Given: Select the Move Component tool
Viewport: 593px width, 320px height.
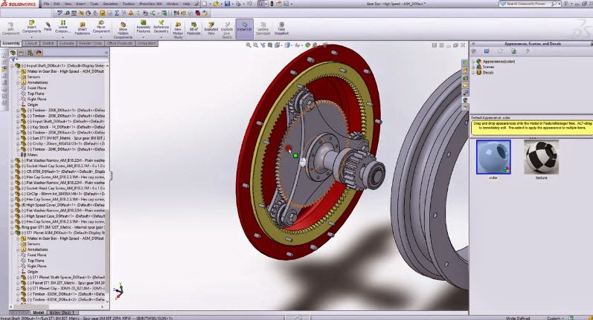Looking at the screenshot, I should [101, 27].
